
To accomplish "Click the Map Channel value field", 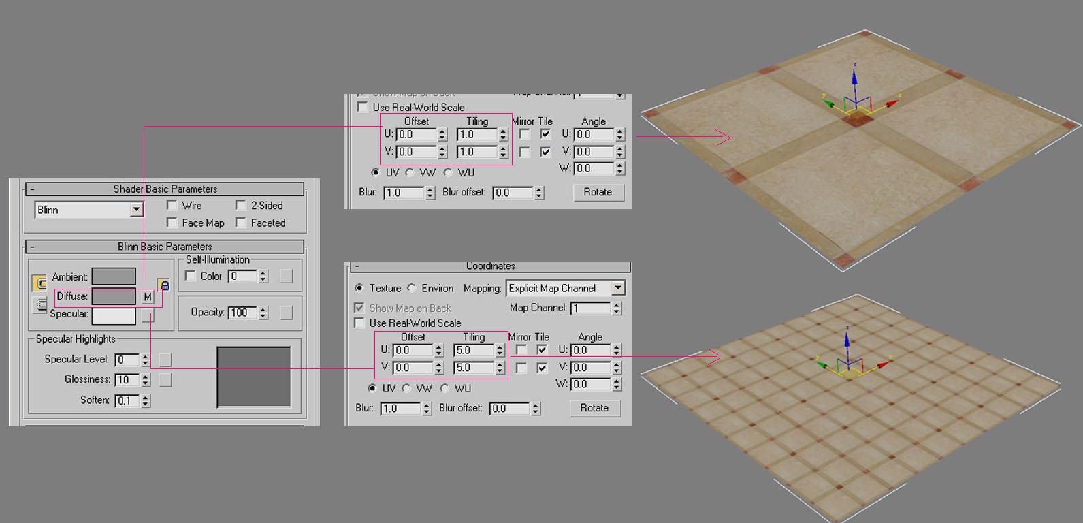I will [591, 308].
